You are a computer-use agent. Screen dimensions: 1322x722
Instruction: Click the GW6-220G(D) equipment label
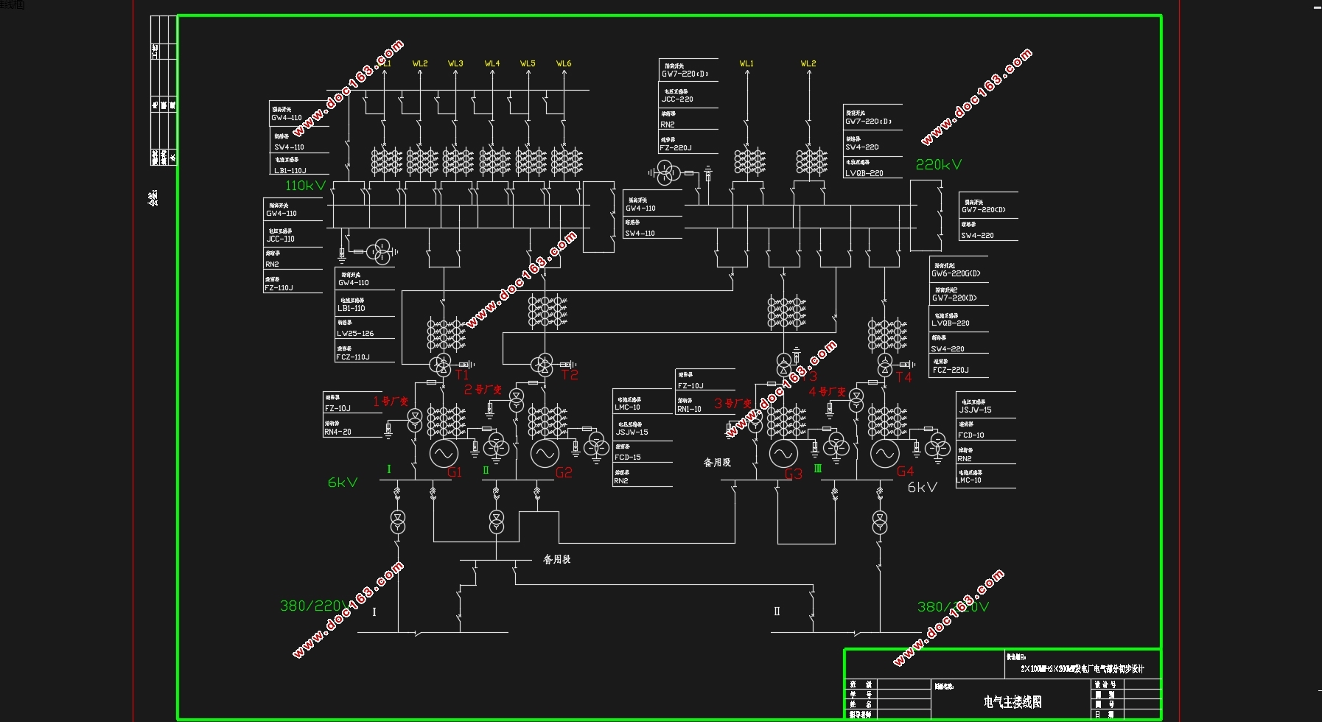tap(956, 274)
